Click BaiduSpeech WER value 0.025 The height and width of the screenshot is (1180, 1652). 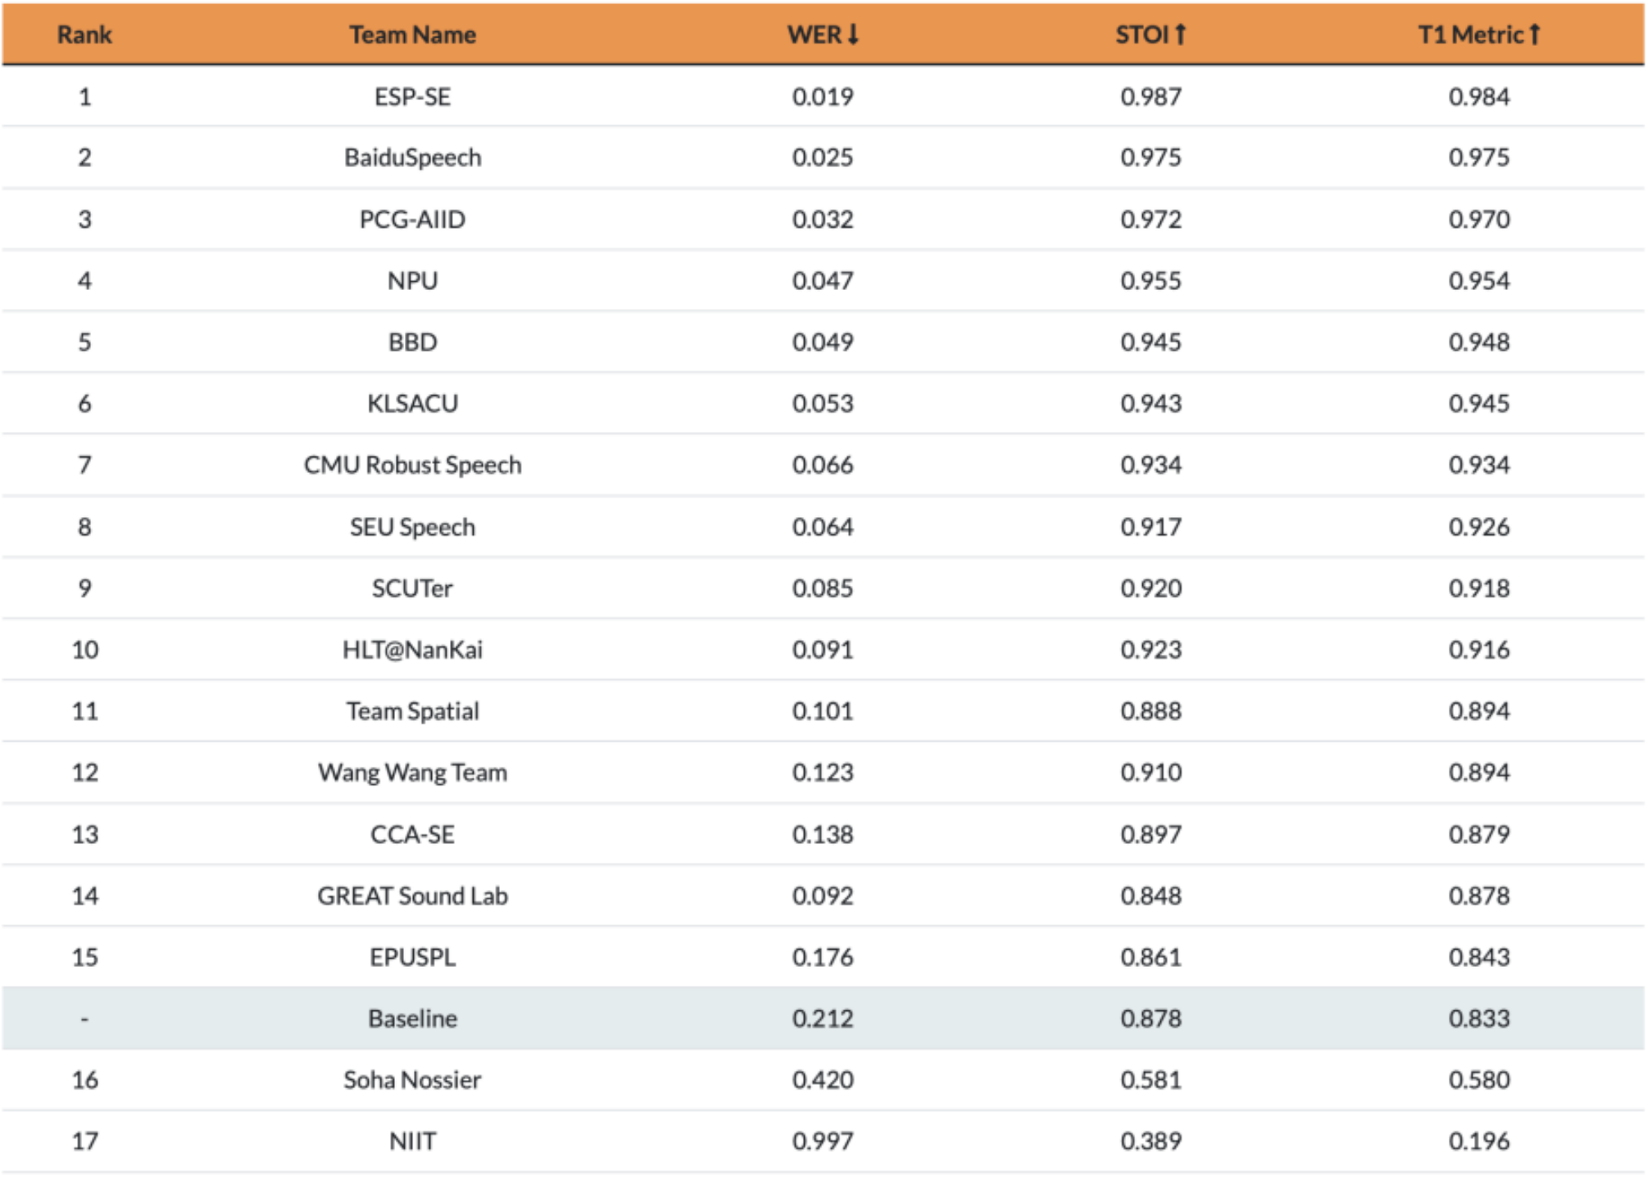823,157
